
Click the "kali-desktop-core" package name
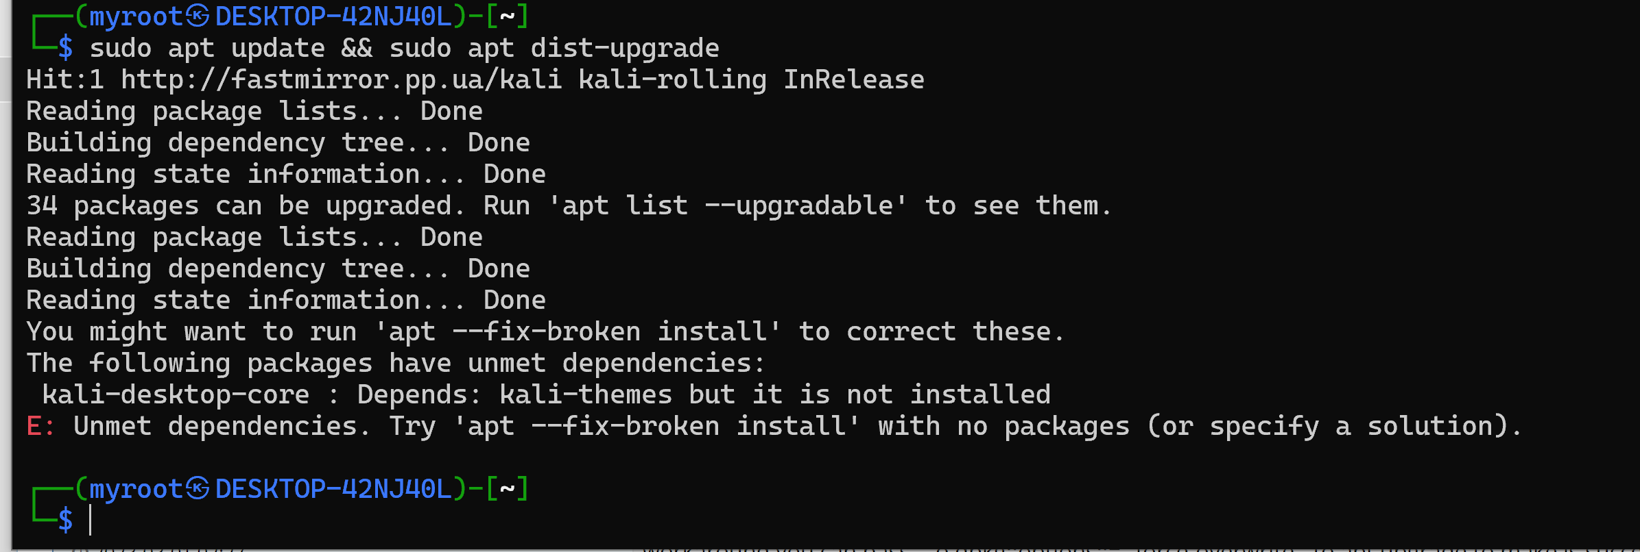coord(176,394)
